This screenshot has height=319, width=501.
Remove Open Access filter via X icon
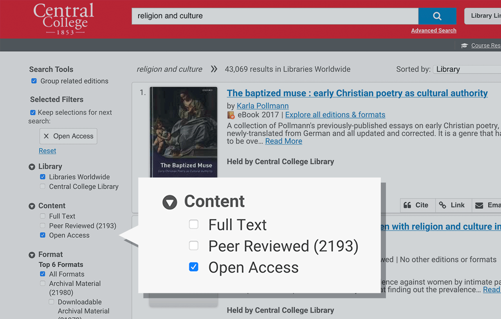[x=46, y=136]
